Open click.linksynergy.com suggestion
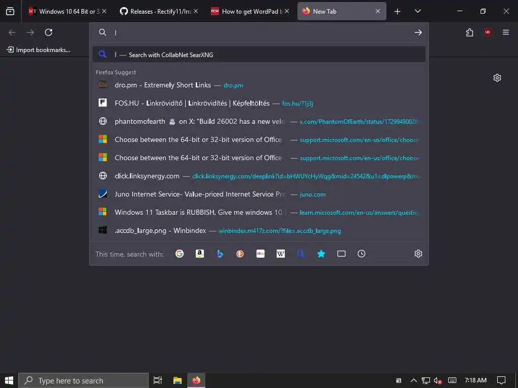518x388 pixels. pos(258,176)
